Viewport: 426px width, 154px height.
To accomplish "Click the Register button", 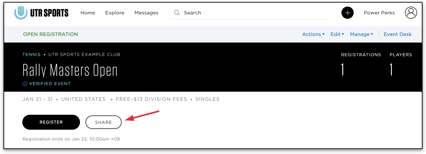I will point(51,122).
